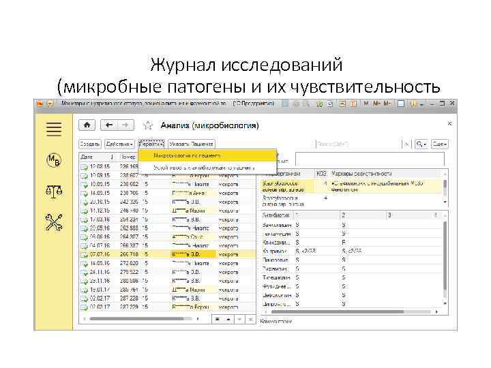Clear the search field with X button
The height and width of the screenshot is (368, 491).
click(x=406, y=144)
